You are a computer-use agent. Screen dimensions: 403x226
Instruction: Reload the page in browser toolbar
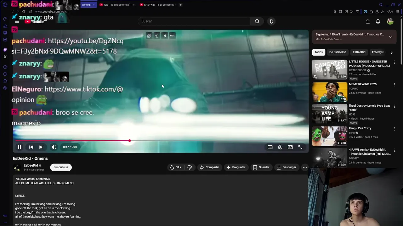point(24,12)
